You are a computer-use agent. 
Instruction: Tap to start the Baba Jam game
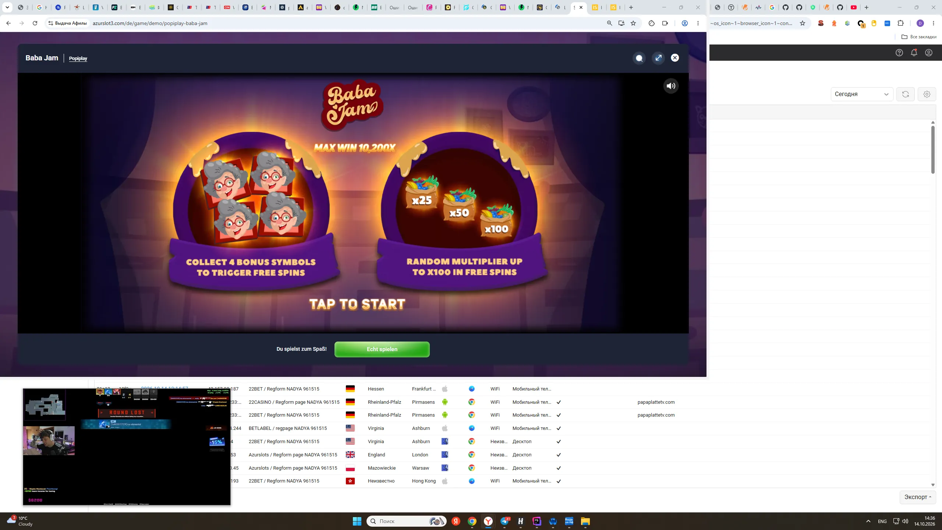click(357, 304)
